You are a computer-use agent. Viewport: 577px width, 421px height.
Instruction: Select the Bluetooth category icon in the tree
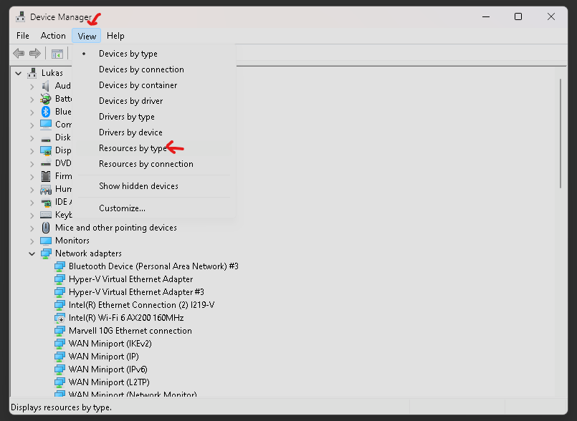coord(46,112)
